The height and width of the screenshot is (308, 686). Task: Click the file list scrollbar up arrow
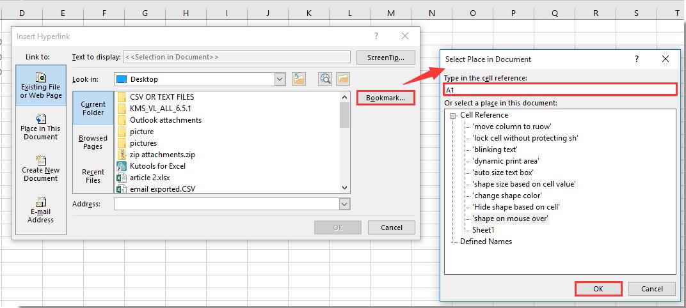coord(345,97)
